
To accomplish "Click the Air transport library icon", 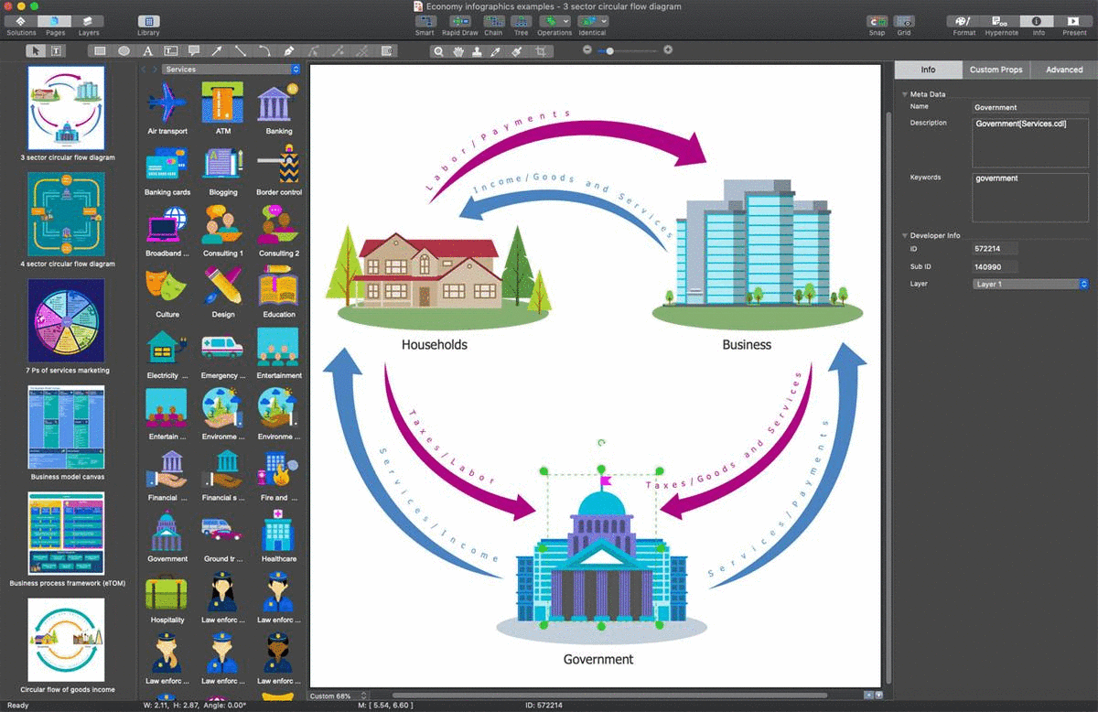I will click(167, 103).
